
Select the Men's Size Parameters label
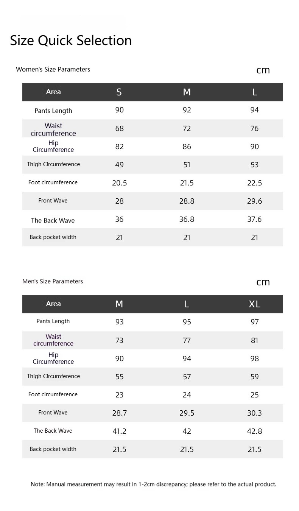53,281
